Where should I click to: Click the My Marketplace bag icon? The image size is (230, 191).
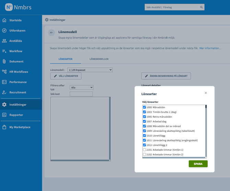click(x=4, y=127)
